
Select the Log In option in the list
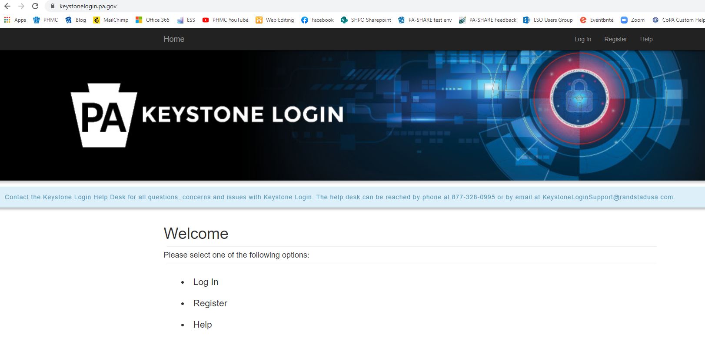coord(206,282)
